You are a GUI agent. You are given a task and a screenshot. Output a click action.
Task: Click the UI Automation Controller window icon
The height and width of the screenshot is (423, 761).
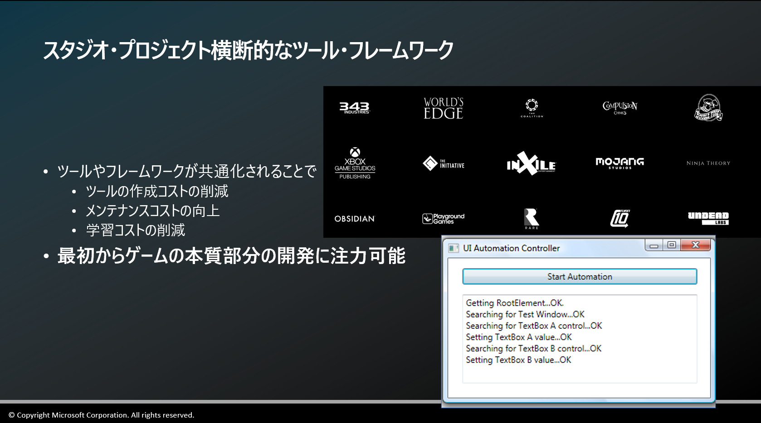tap(454, 248)
